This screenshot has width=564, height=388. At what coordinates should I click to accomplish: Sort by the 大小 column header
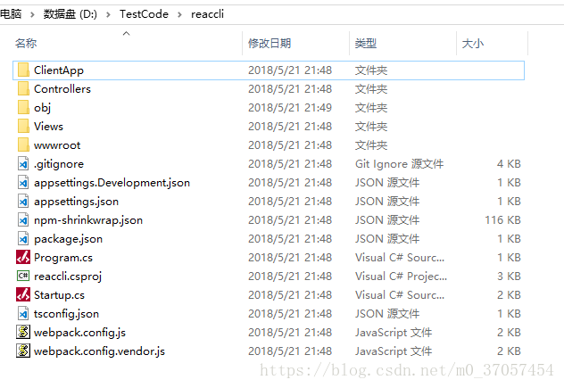pos(473,44)
